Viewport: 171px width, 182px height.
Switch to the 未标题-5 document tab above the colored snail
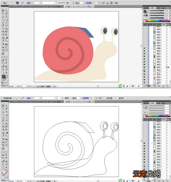click(78, 7)
